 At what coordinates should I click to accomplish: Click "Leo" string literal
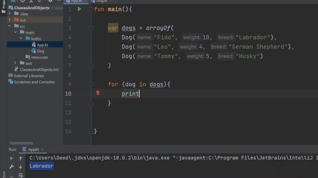pyautogui.click(x=162, y=47)
